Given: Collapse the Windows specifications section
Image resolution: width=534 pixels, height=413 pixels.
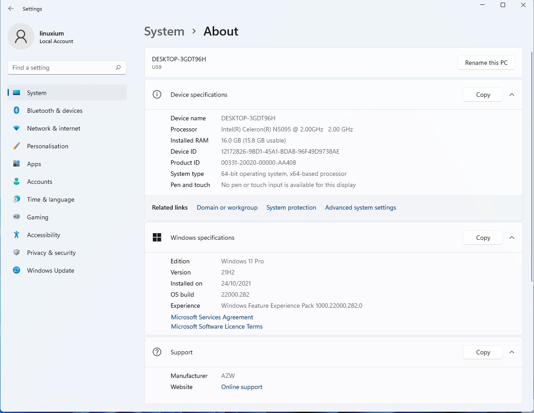Looking at the screenshot, I should point(512,238).
